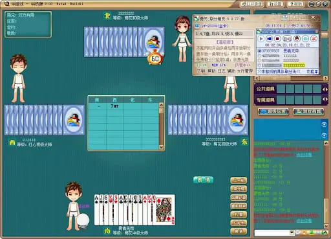Click the red stop button in recorder panel

pyautogui.click(x=277, y=39)
